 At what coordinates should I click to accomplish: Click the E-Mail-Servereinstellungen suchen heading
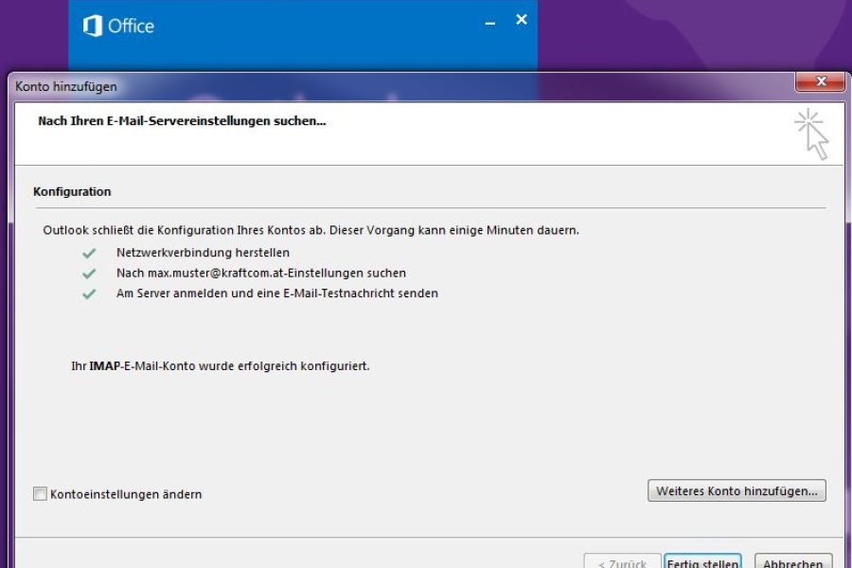pos(182,121)
